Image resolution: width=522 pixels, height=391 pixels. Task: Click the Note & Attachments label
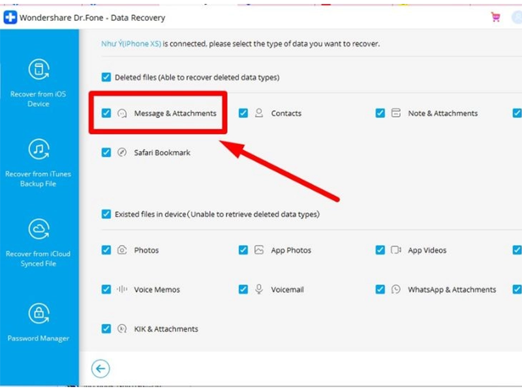pyautogui.click(x=443, y=113)
